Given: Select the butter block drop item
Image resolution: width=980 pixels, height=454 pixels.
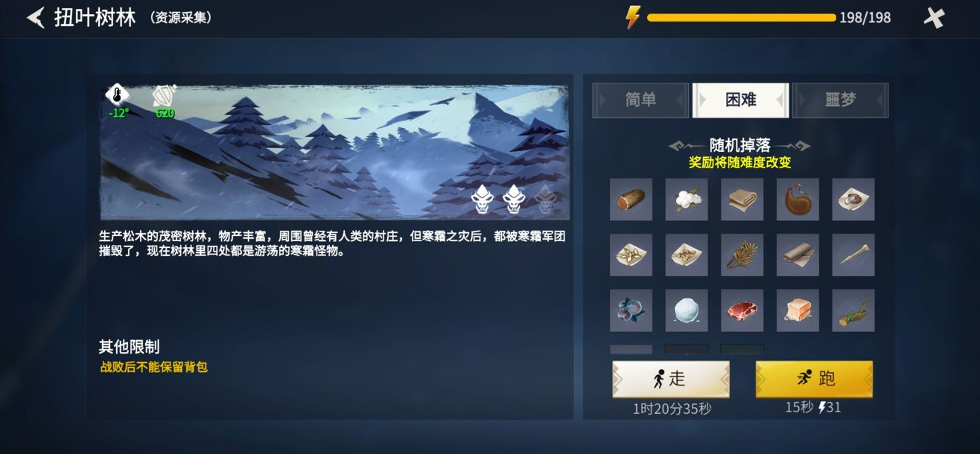Looking at the screenshot, I should pos(798,310).
